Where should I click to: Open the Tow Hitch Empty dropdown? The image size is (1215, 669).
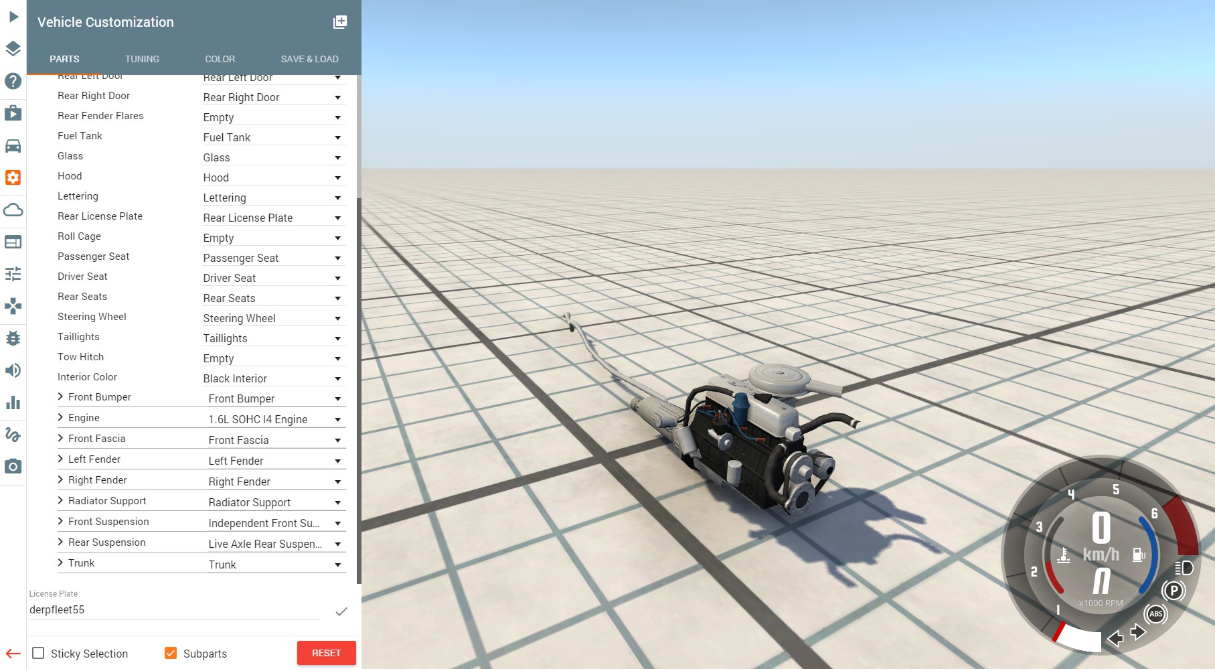click(273, 358)
